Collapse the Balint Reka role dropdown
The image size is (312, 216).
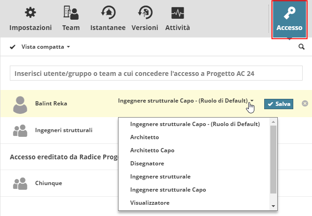click(252, 101)
